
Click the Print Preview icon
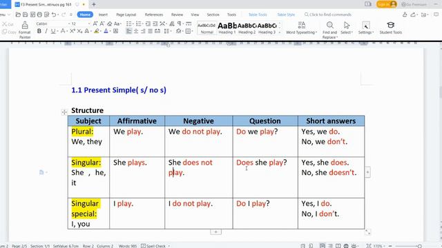[x=46, y=14]
